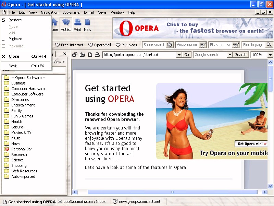Click the blank document icon beside address bar
The width and height of the screenshot is (274, 206).
90,55
